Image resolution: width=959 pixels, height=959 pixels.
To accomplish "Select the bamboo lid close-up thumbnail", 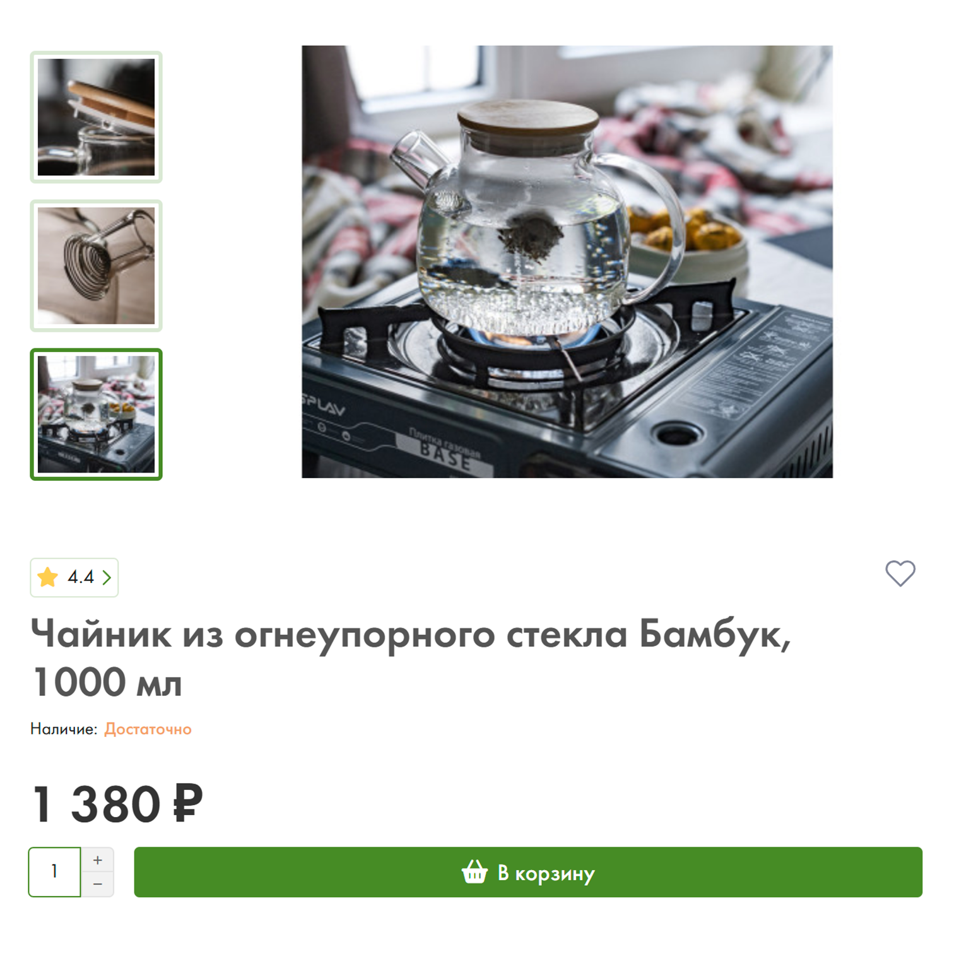I will [x=96, y=117].
